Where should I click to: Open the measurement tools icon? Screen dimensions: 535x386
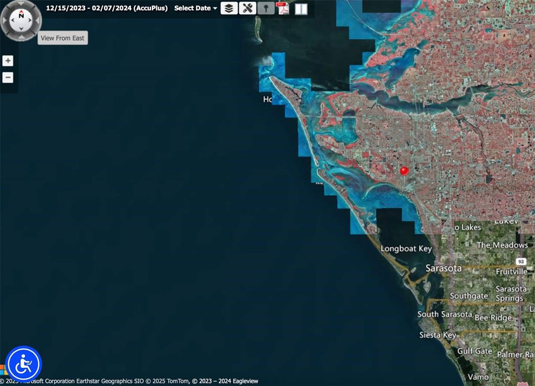(x=247, y=8)
